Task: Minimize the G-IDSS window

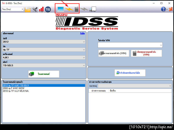Action: 154,3
